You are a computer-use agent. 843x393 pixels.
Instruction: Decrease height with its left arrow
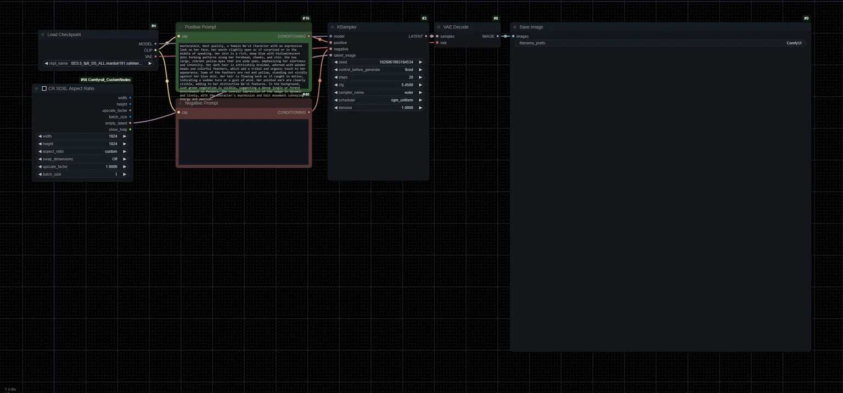(40, 144)
